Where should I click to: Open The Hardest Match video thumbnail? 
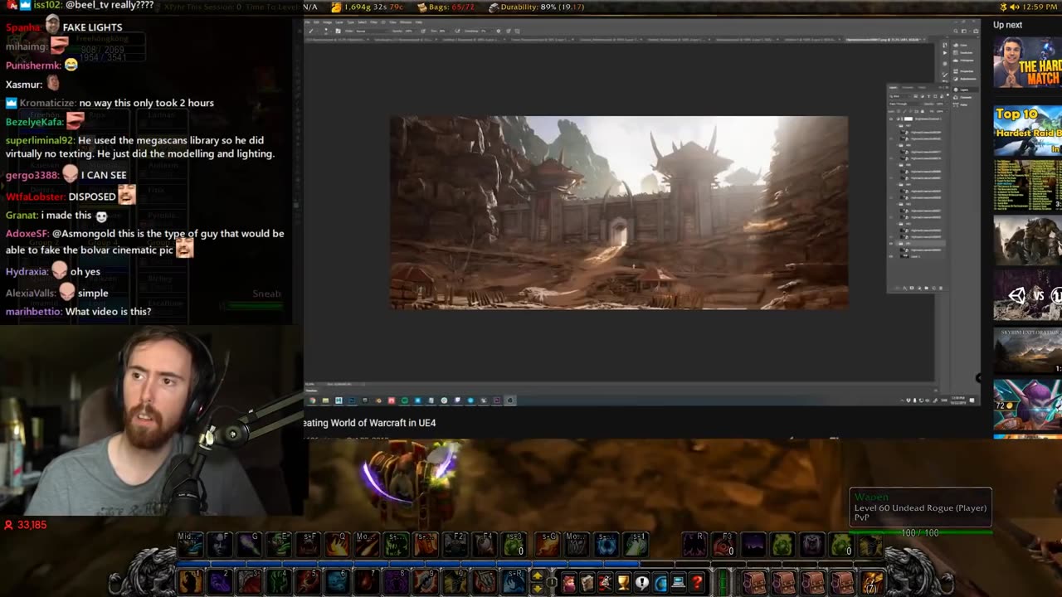point(1027,62)
